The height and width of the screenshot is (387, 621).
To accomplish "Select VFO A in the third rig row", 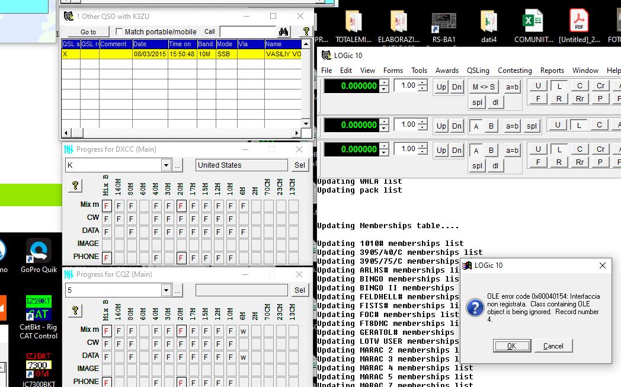I will (476, 151).
